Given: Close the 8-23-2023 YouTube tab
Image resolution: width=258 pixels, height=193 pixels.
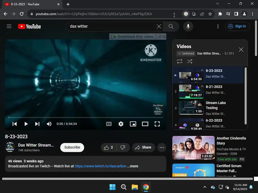Looking at the screenshot, I should coord(58,4).
